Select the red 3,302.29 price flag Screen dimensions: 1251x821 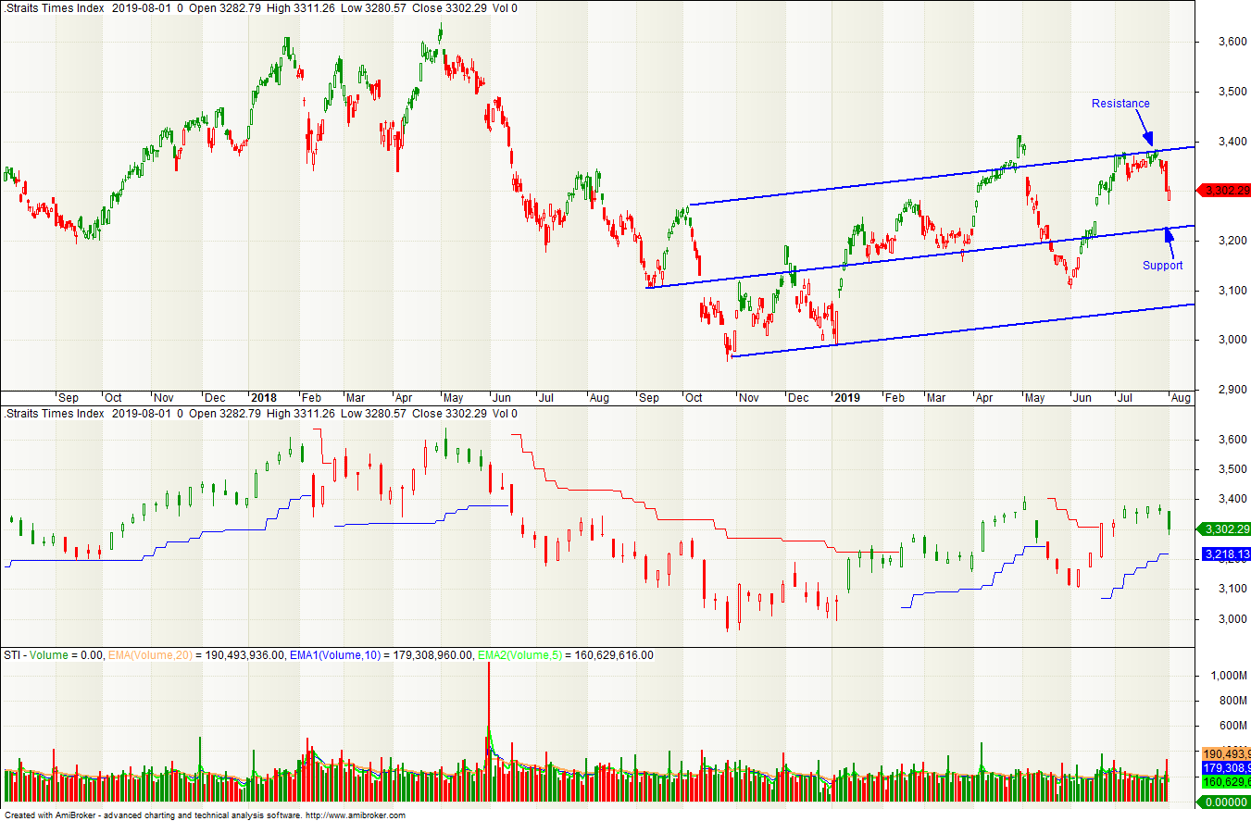pos(1224,191)
